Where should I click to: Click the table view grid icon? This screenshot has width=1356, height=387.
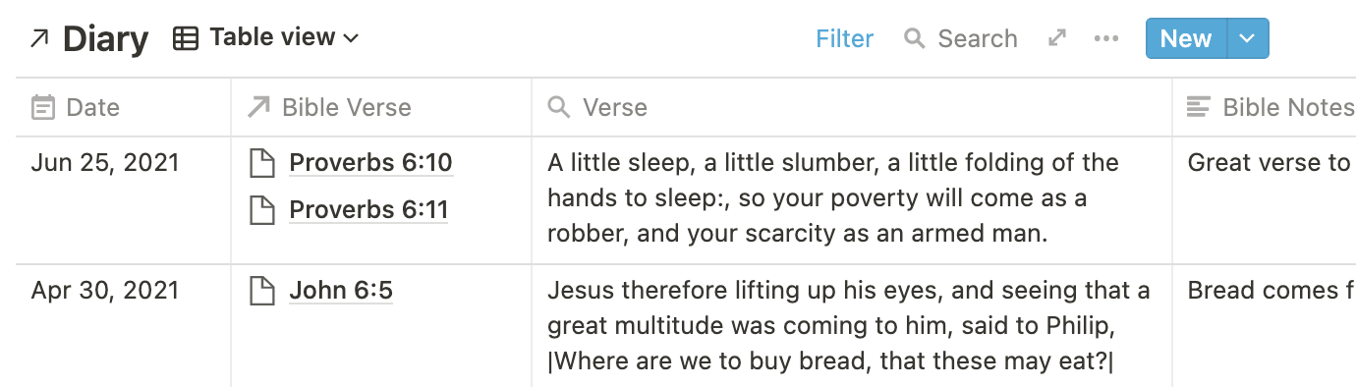(x=185, y=38)
